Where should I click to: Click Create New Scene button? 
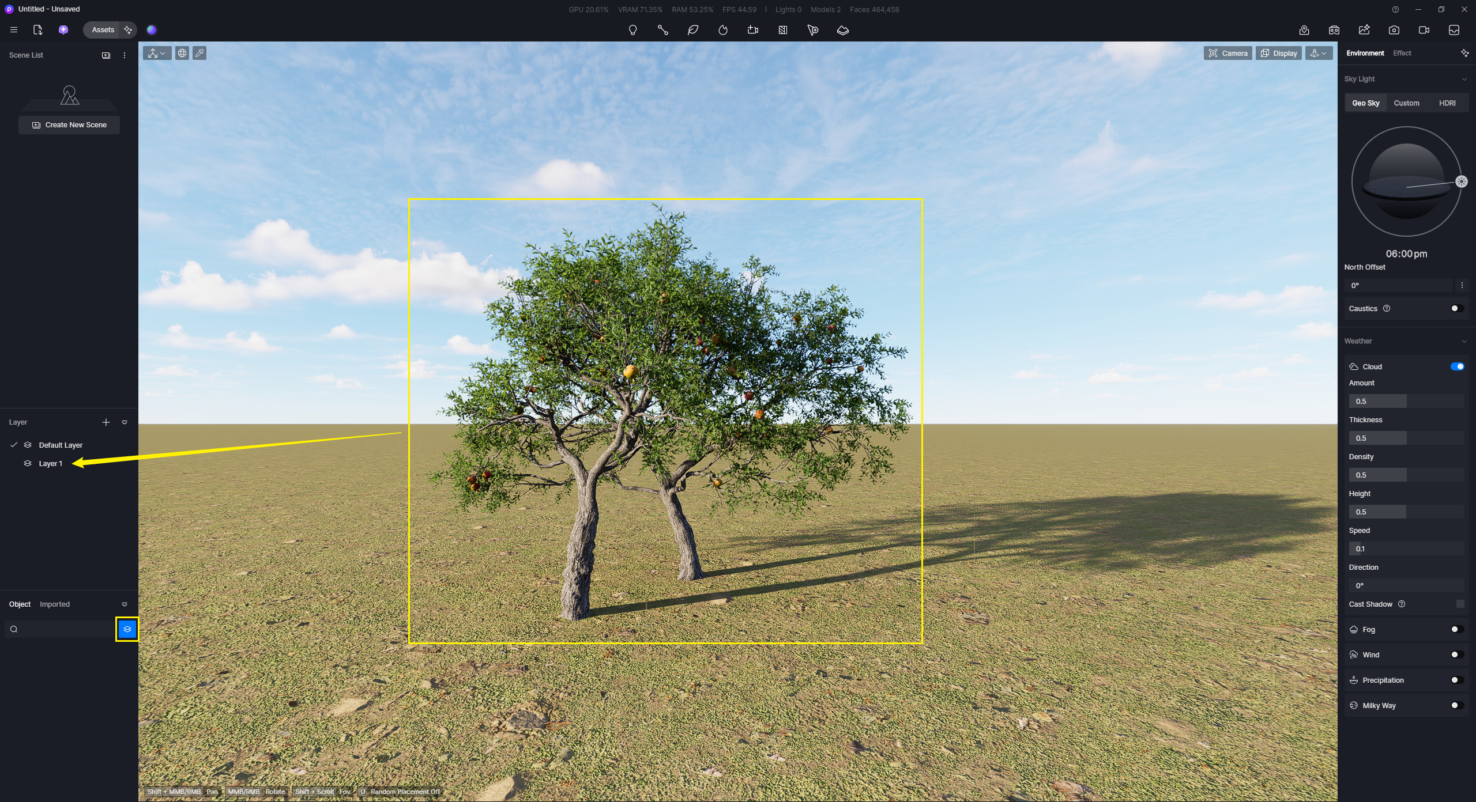tap(69, 125)
